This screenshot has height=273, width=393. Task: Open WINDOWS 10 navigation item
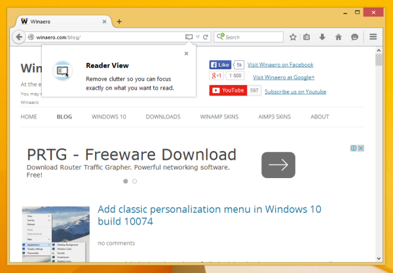pyautogui.click(x=109, y=117)
